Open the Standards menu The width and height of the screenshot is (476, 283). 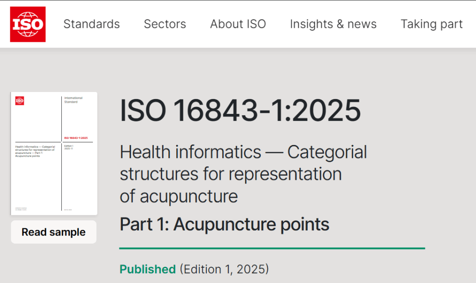point(92,24)
